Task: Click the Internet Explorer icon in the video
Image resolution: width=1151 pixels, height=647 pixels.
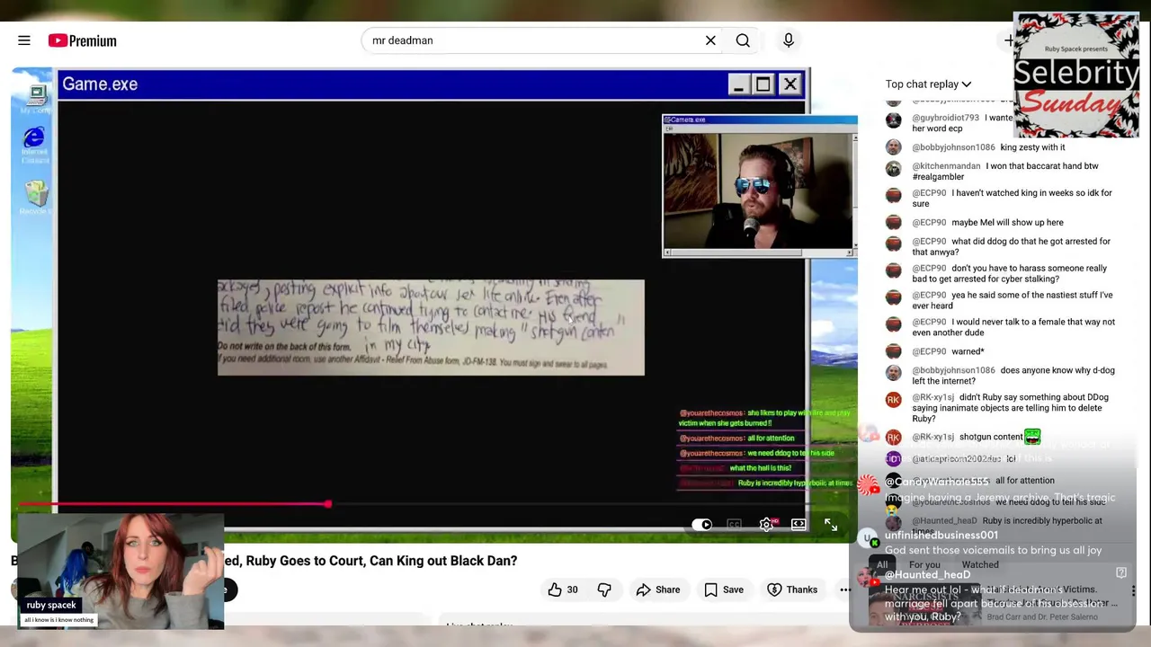Action: (34, 145)
